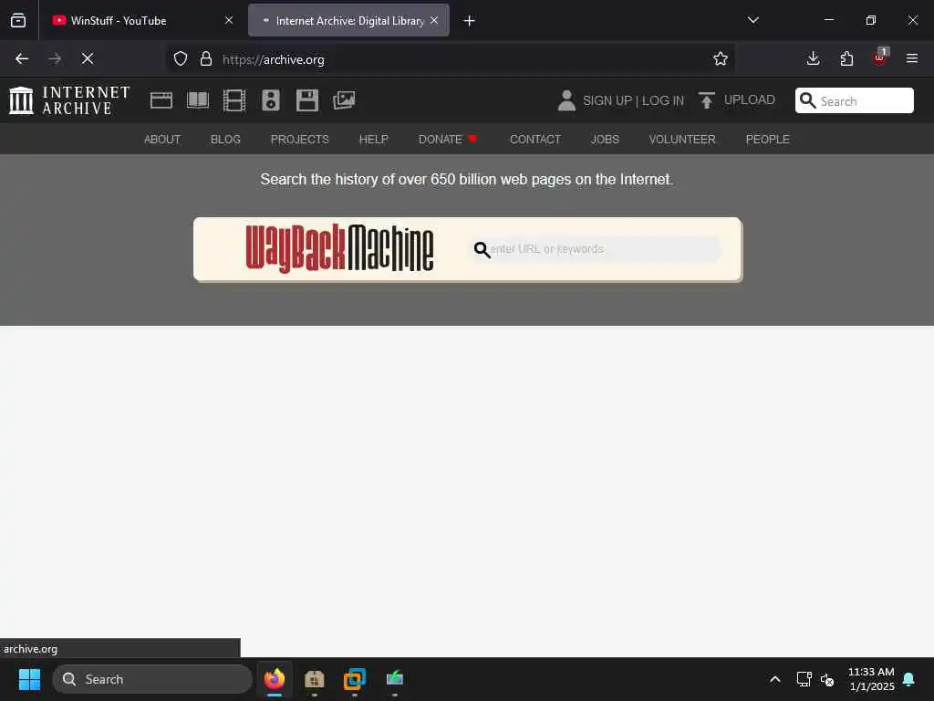Open the Extensions menu
Viewport: 934px width, 701px height.
click(x=846, y=58)
